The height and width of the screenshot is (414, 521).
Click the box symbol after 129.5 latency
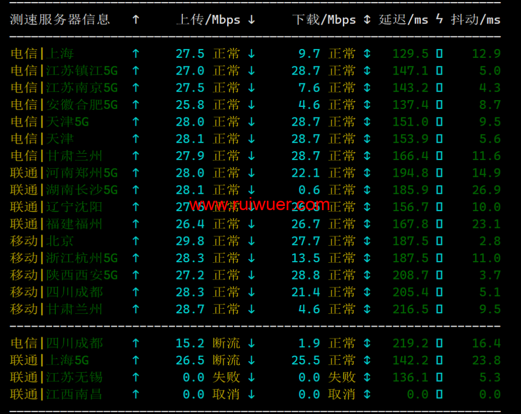click(439, 54)
